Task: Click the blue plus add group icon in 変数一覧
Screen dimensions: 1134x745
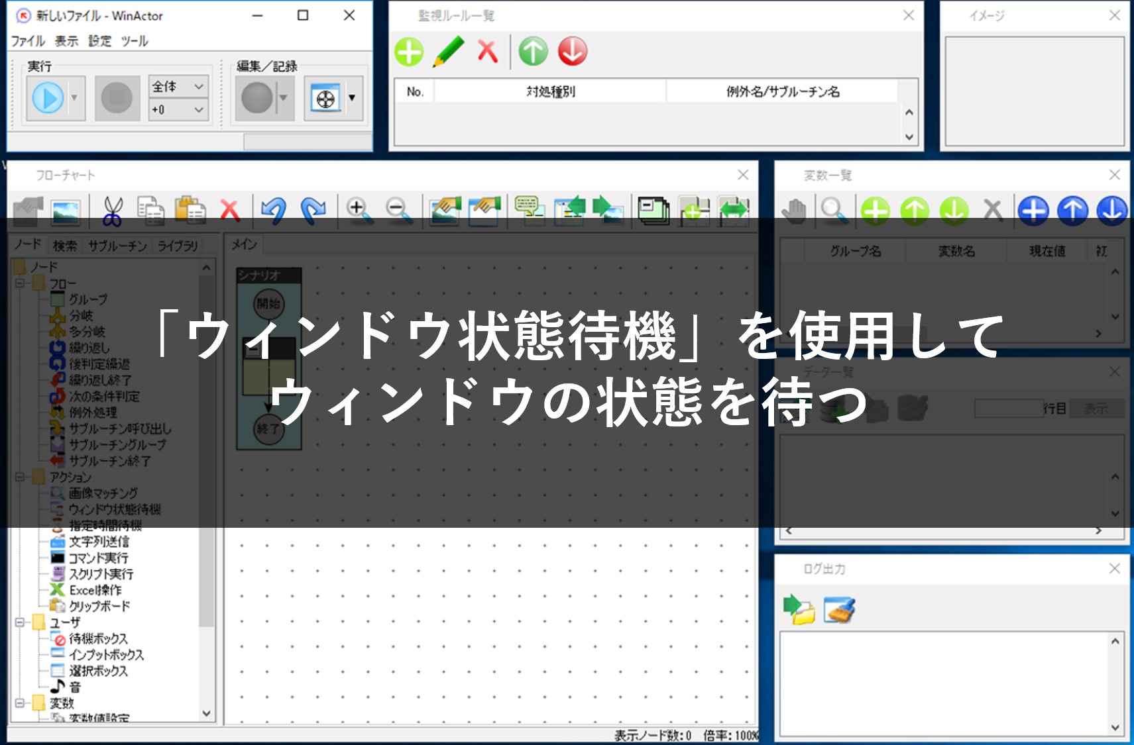Action: click(x=1033, y=211)
